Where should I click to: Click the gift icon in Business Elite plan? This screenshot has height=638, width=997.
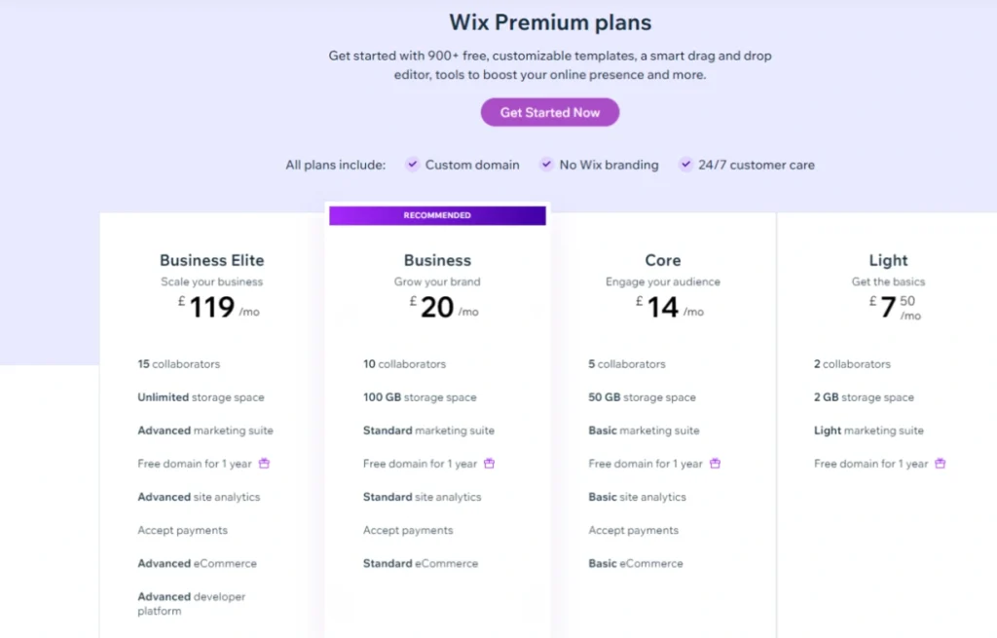(x=264, y=464)
